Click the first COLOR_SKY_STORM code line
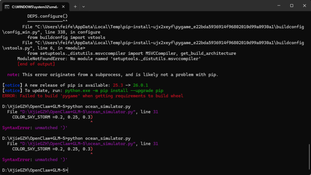The height and width of the screenshot is (175, 311). pos(52,117)
